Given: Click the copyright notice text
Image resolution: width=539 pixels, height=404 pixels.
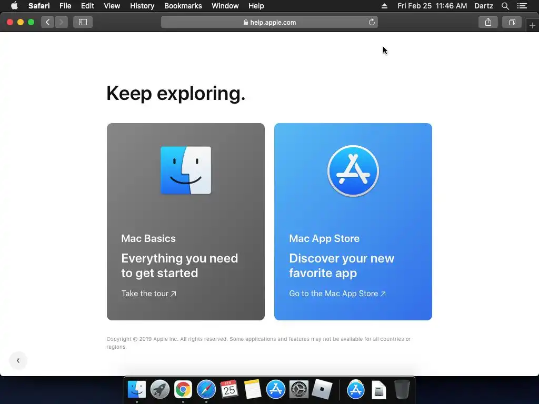Looking at the screenshot, I should coord(258,343).
